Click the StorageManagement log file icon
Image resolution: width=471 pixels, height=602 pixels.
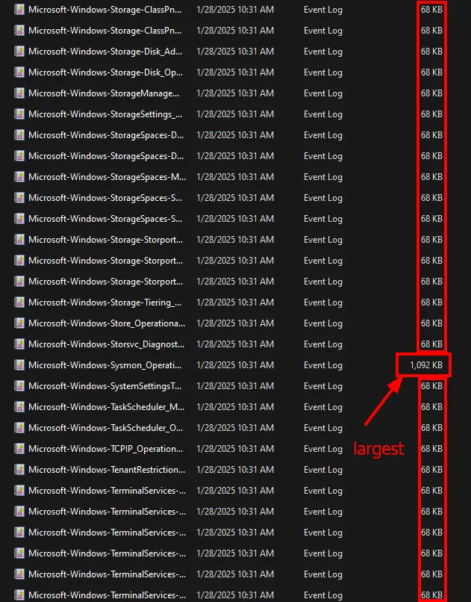tap(20, 93)
